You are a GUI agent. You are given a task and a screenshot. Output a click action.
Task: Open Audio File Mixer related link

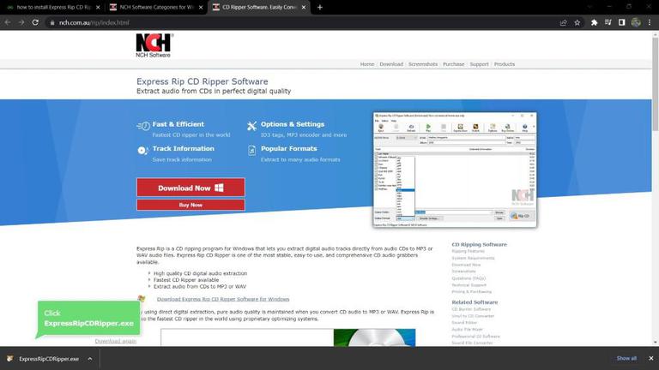[467, 329]
